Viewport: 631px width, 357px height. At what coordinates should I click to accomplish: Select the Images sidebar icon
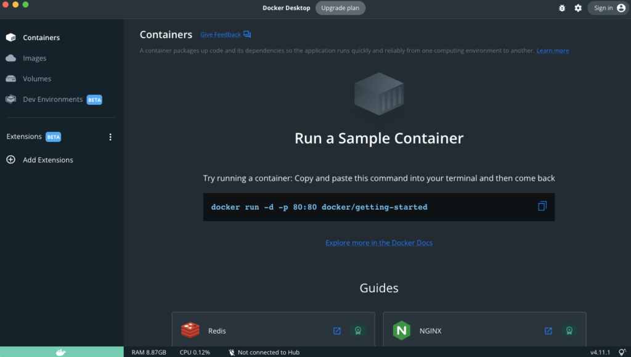tap(10, 58)
